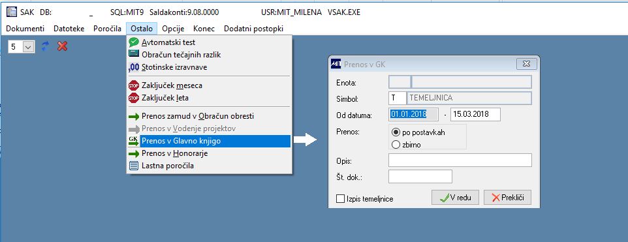Click the Stotinske izravnave ,00 icon
Viewport: 628px width, 242px height.
(x=134, y=67)
